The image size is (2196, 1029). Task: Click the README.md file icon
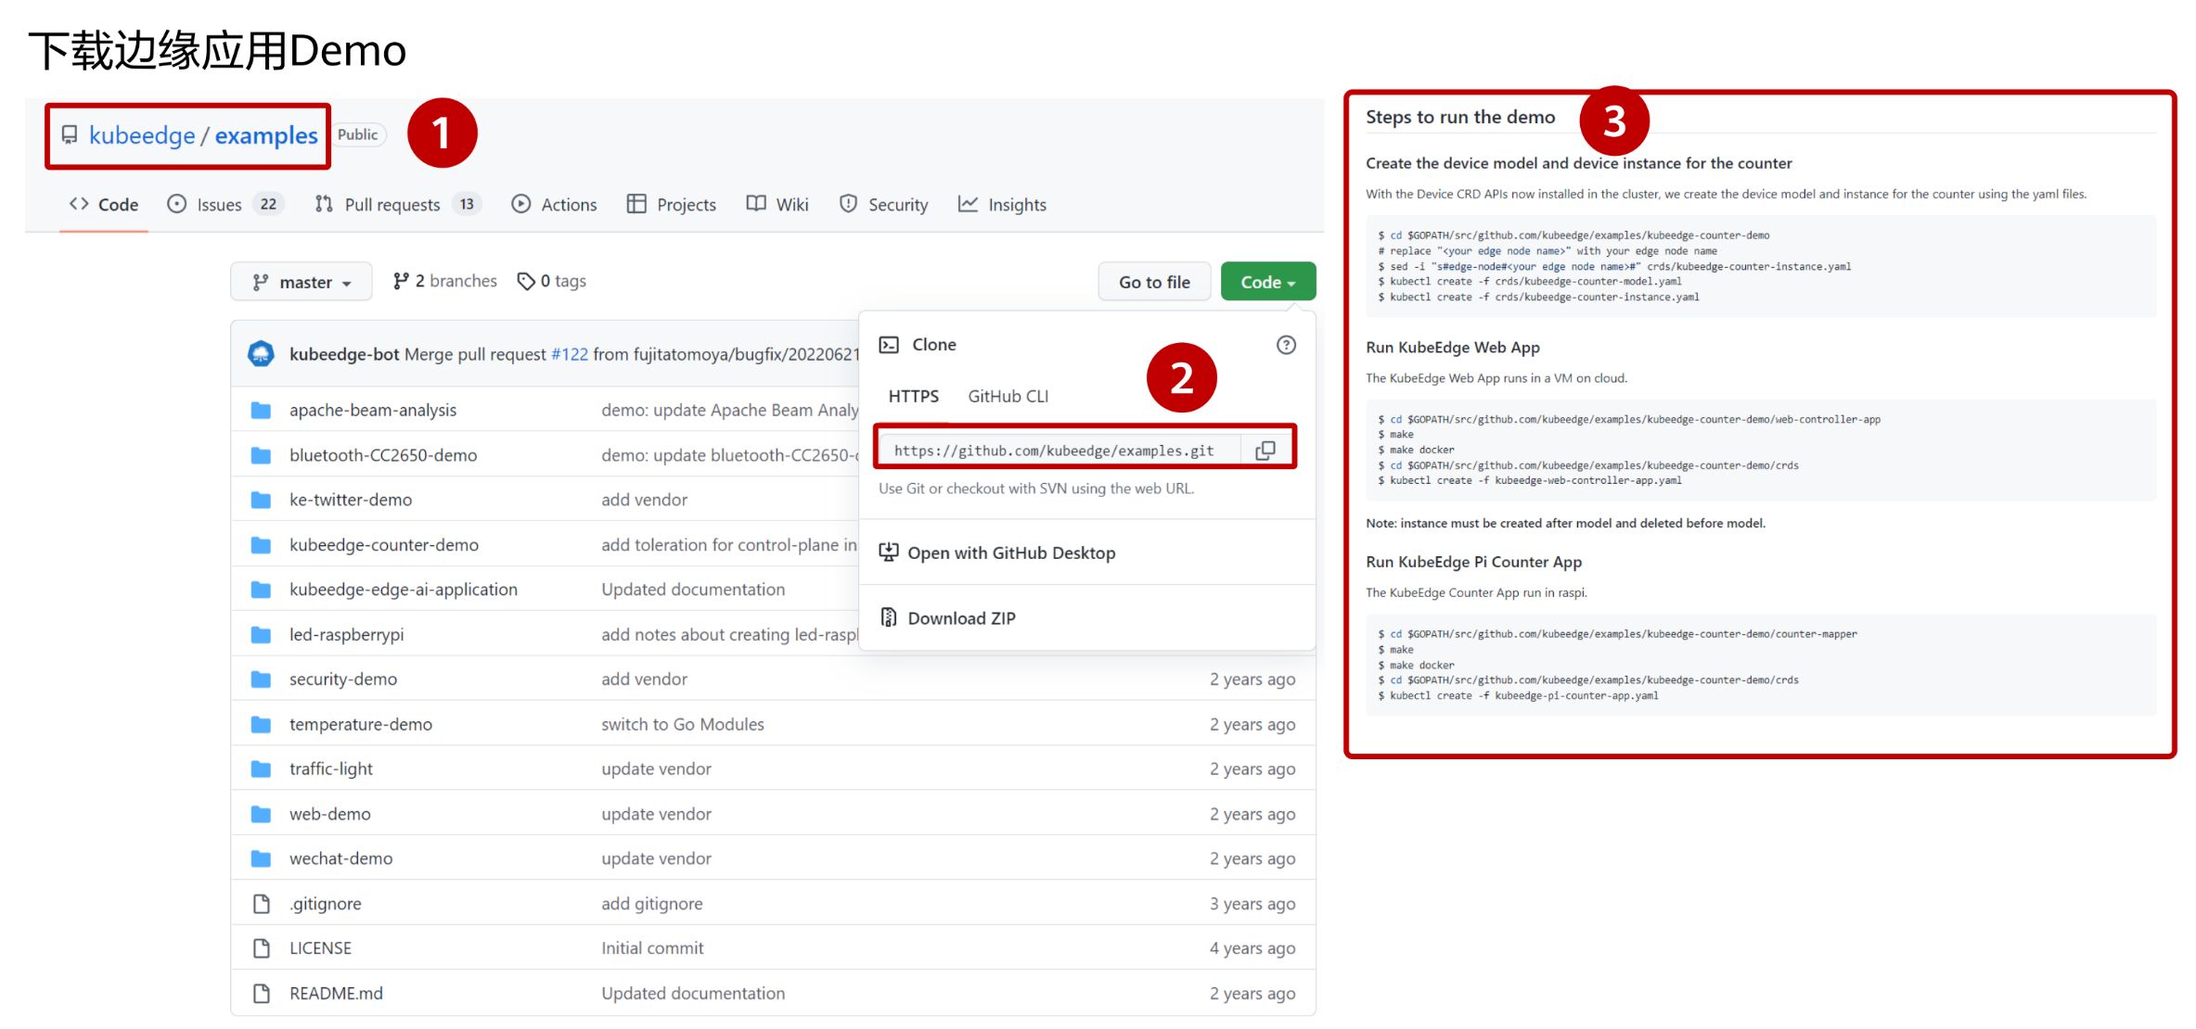coord(262,994)
